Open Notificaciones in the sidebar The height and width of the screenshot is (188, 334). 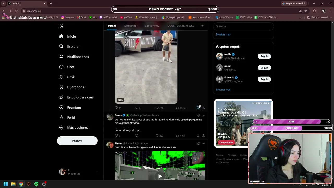[x=74, y=57]
